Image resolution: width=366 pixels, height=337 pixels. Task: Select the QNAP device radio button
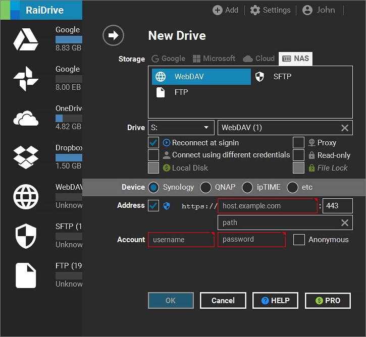pyautogui.click(x=205, y=187)
